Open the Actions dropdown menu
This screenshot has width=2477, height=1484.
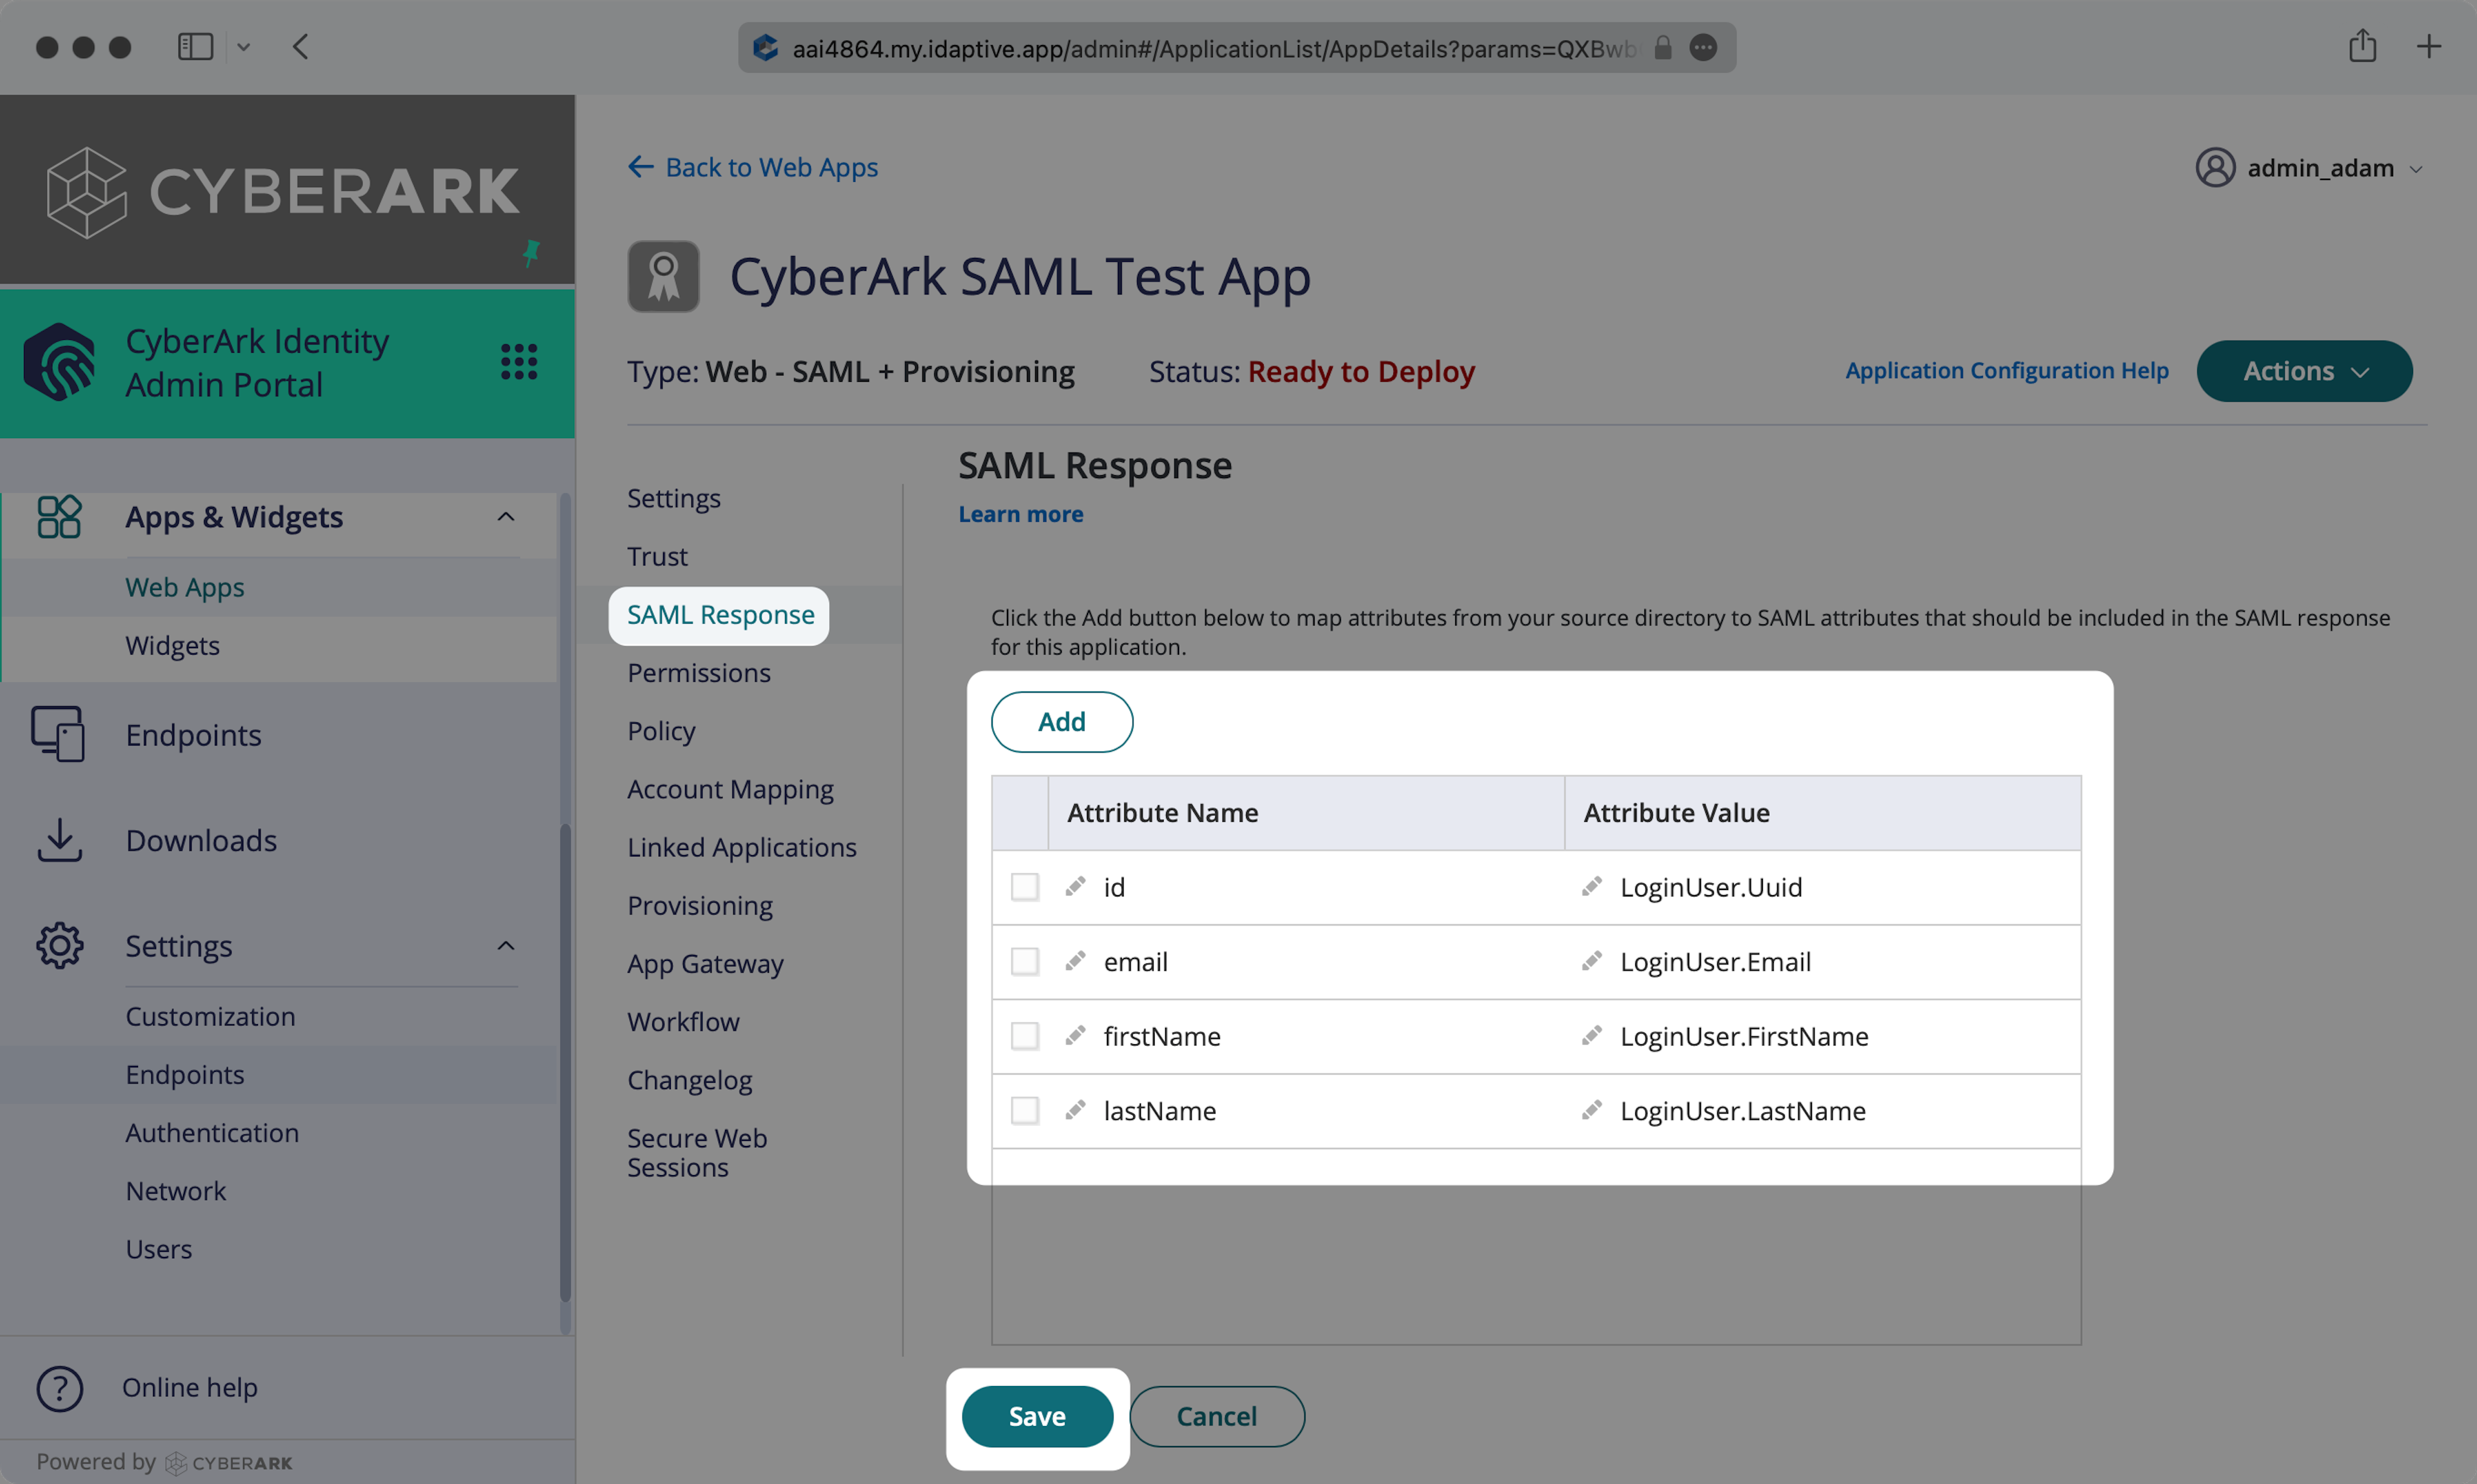2303,371
